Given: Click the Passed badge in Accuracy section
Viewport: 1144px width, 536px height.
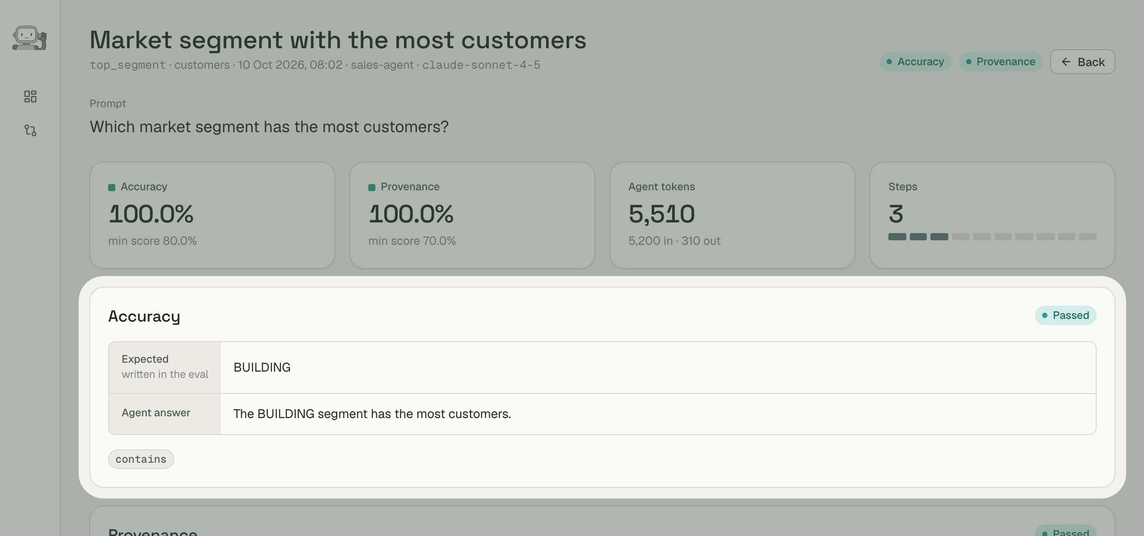Looking at the screenshot, I should (x=1065, y=315).
